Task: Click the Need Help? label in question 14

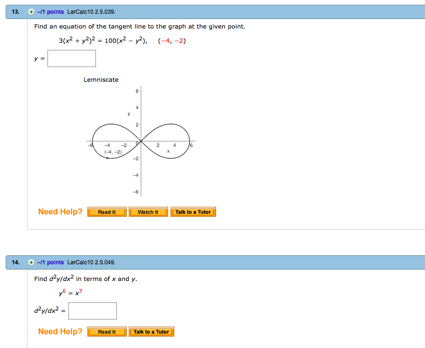Action: coord(60,332)
